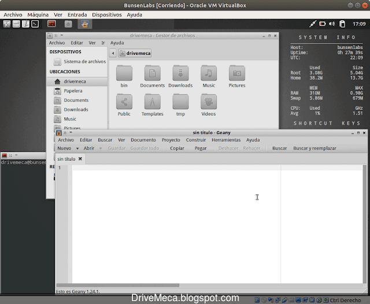This screenshot has width=370, height=304.
Task: Click the network tray icon
Action: coord(313,24)
